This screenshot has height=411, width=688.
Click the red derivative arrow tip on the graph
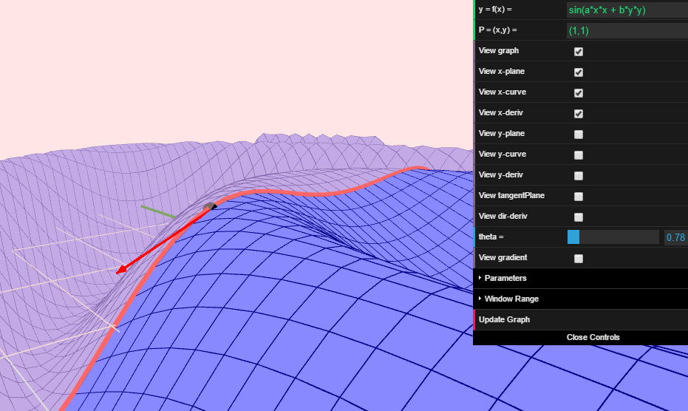coord(119,272)
